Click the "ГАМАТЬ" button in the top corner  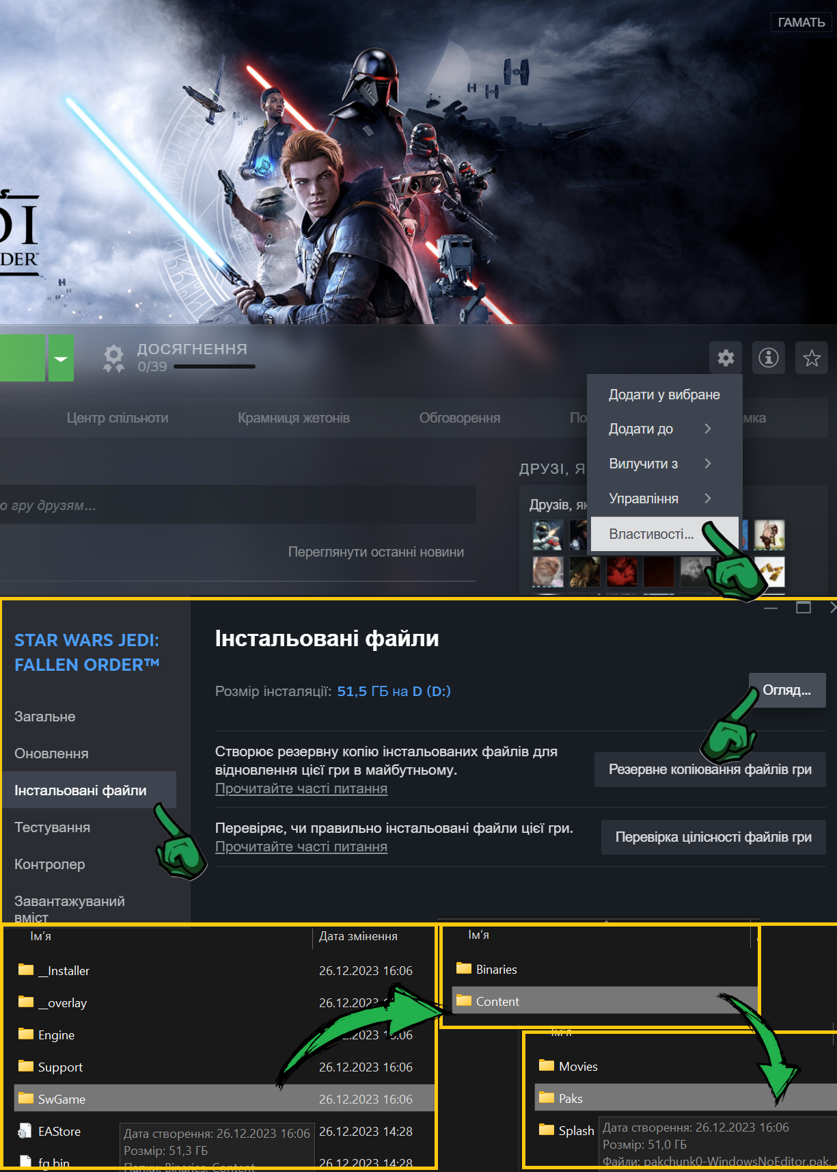(x=801, y=23)
